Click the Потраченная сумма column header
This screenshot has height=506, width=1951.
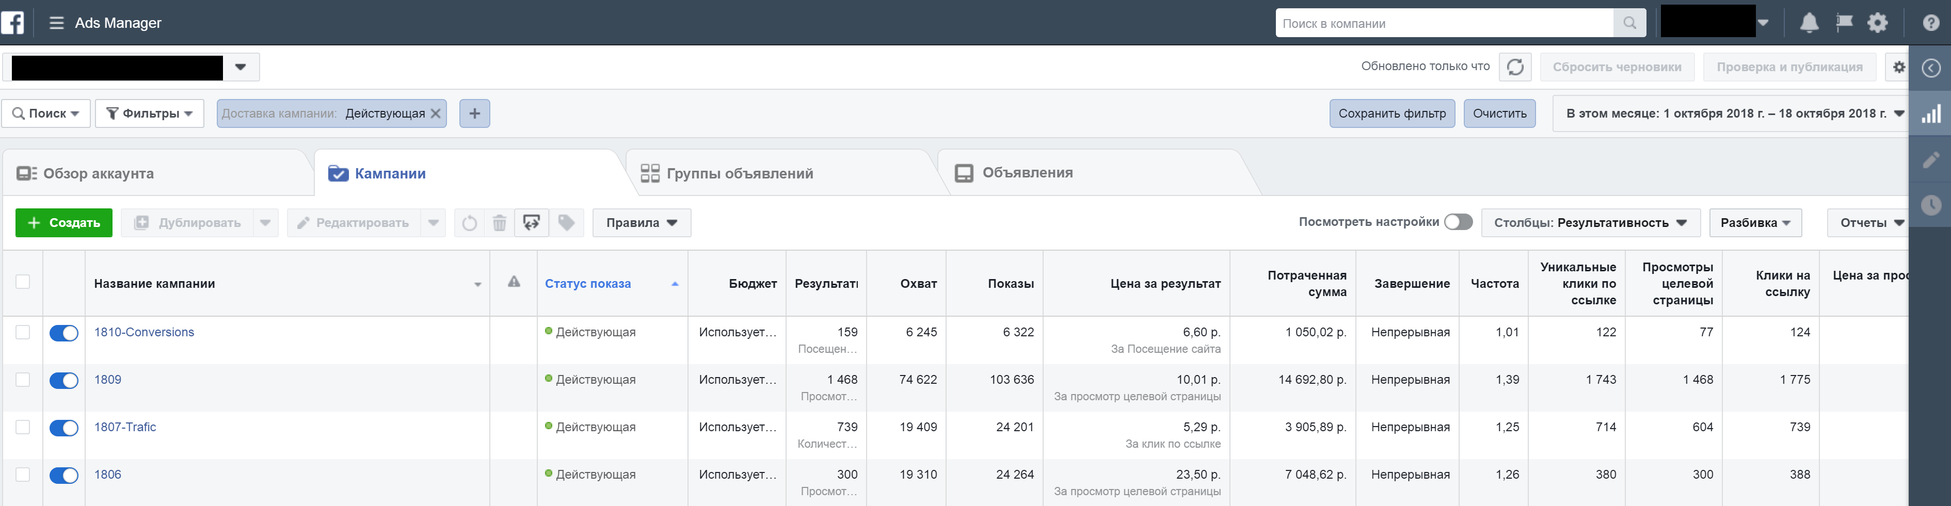coord(1293,284)
